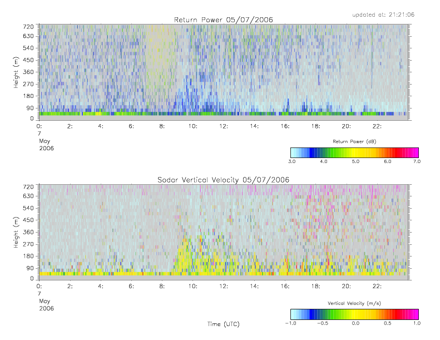Click the 12: time tick under Vertical Velocity plot
The image size is (440, 340).
[224, 287]
